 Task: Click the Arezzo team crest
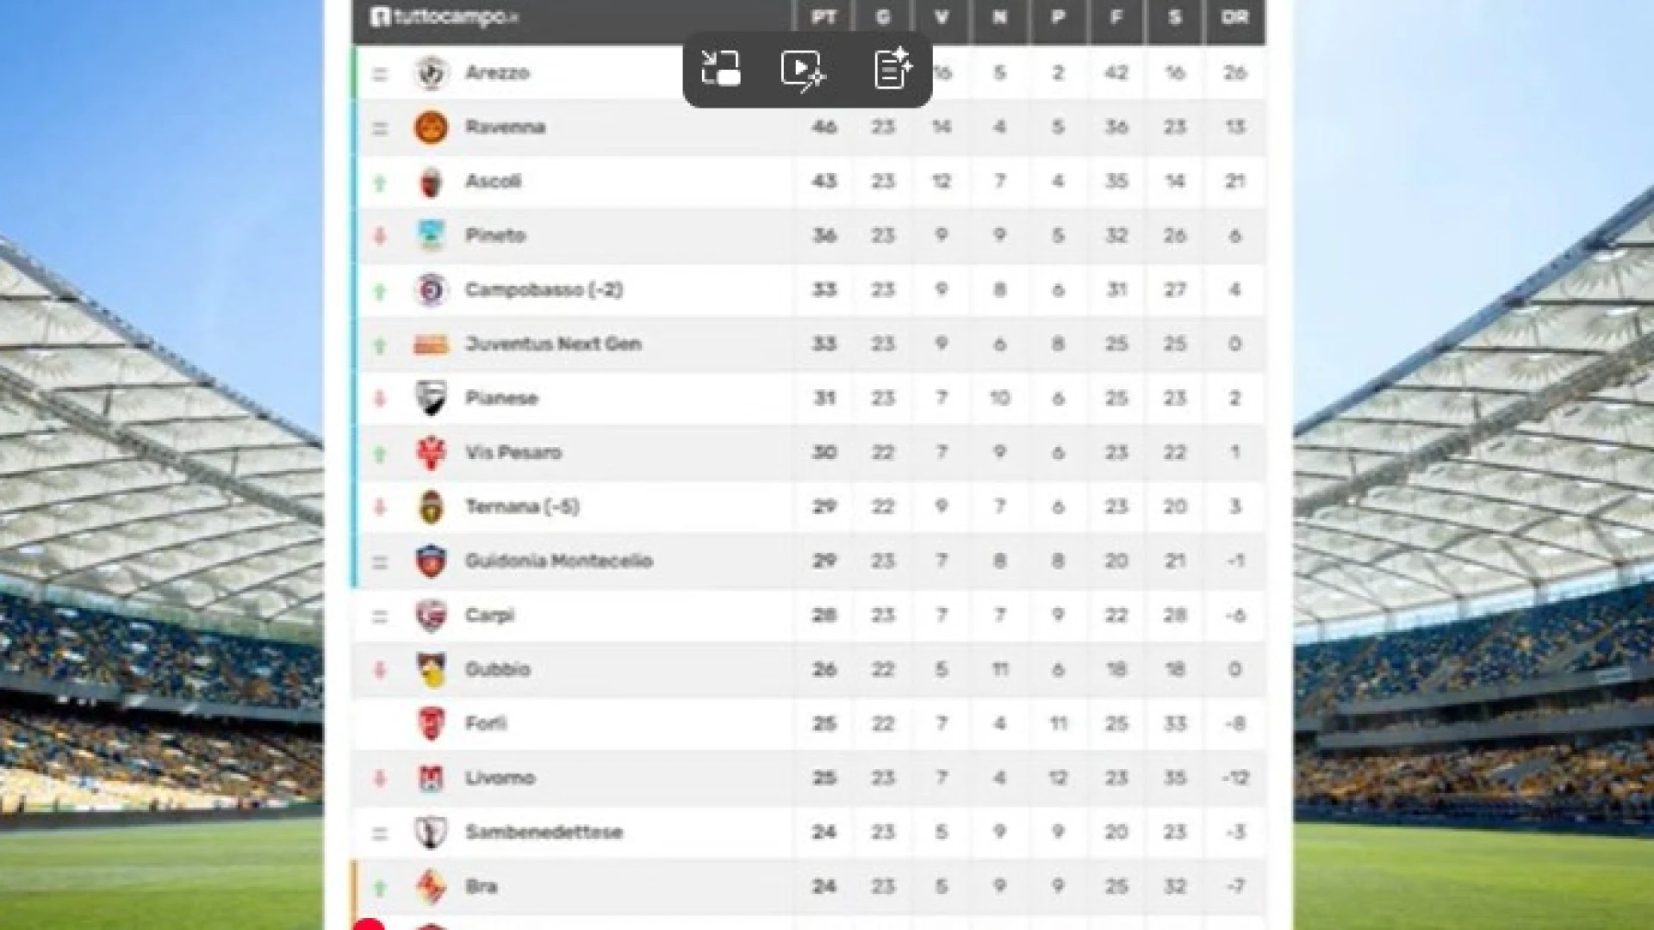pyautogui.click(x=431, y=73)
